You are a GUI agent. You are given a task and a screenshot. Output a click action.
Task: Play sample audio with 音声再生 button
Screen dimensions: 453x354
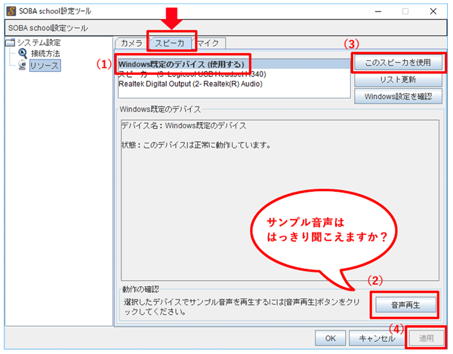click(405, 305)
